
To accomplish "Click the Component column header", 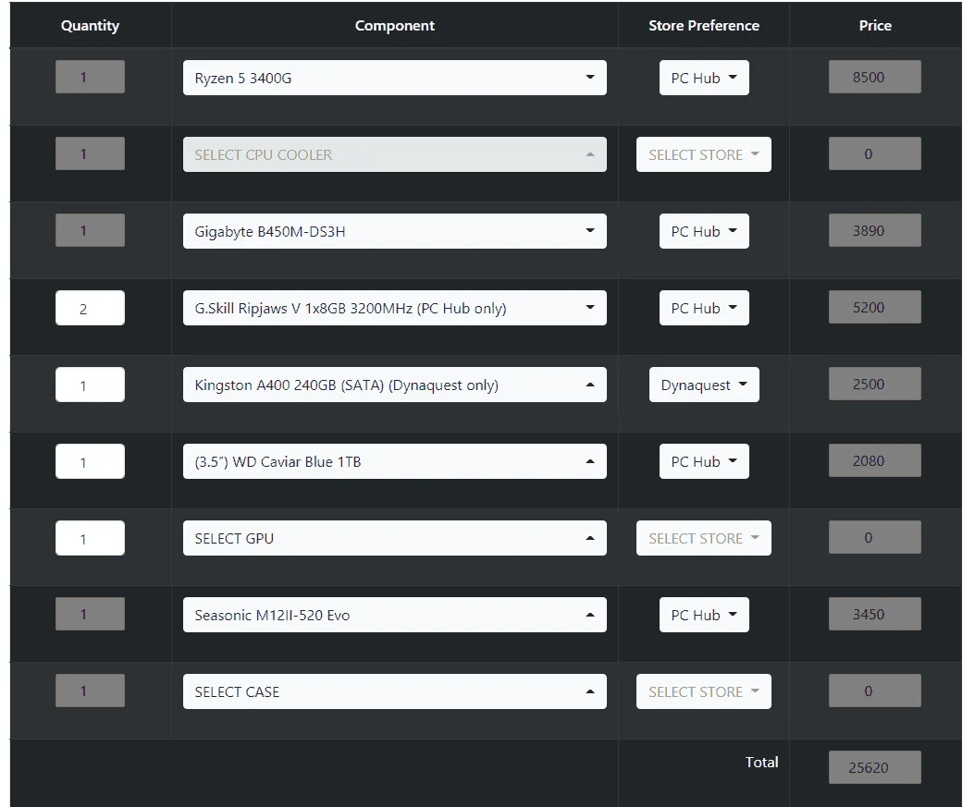I will coord(394,26).
